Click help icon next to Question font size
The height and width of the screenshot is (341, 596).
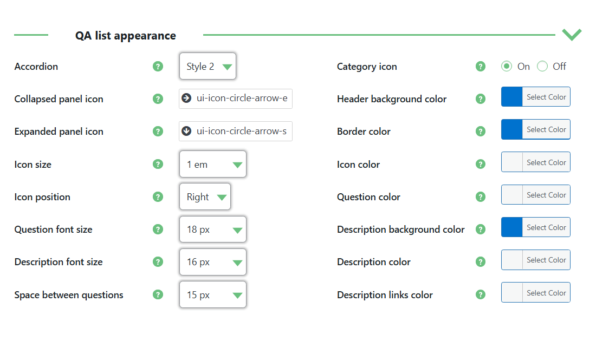158,229
